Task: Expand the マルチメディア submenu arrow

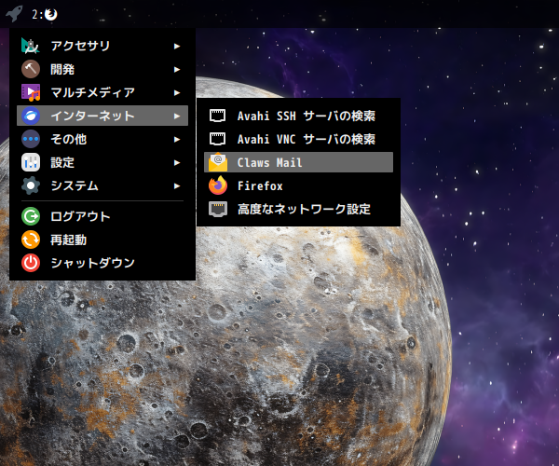Action: 177,92
